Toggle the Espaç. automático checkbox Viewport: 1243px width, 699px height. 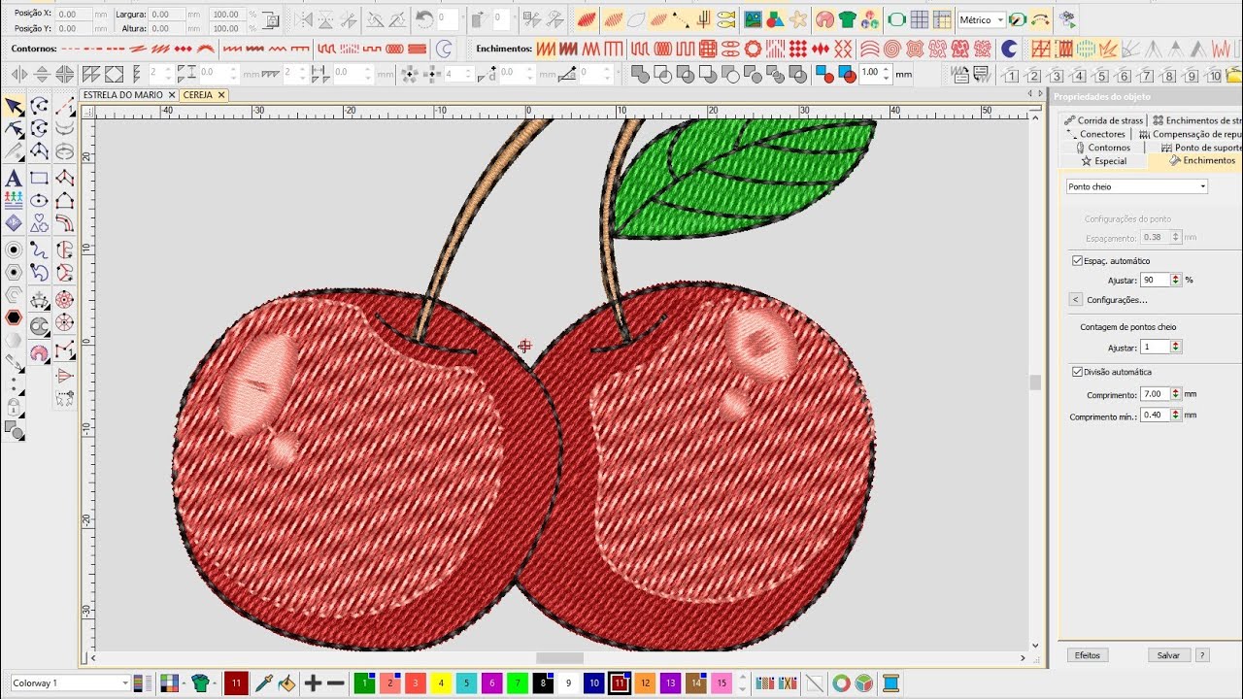(x=1077, y=261)
